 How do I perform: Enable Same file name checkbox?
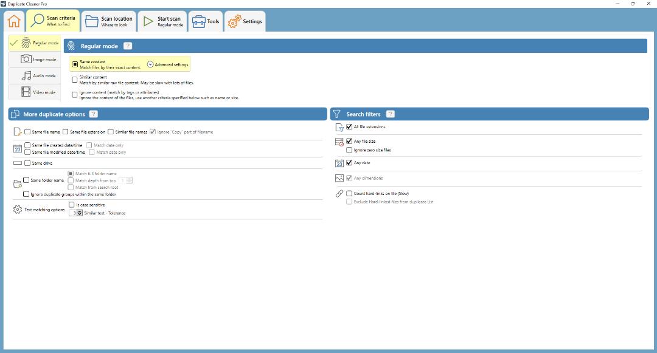pos(27,132)
